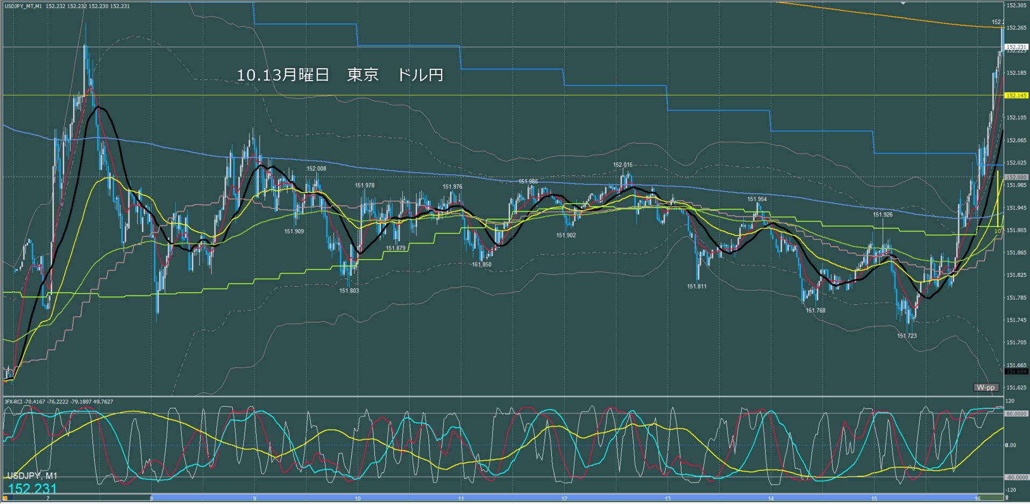
Task: Click the 80.0000 RCI level label
Action: 1016,414
